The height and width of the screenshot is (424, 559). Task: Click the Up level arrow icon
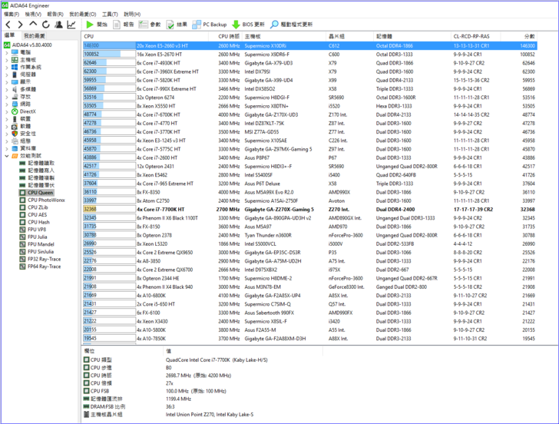coord(31,25)
